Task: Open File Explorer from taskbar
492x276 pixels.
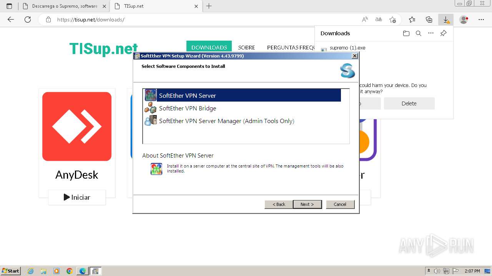Action: pos(43,271)
